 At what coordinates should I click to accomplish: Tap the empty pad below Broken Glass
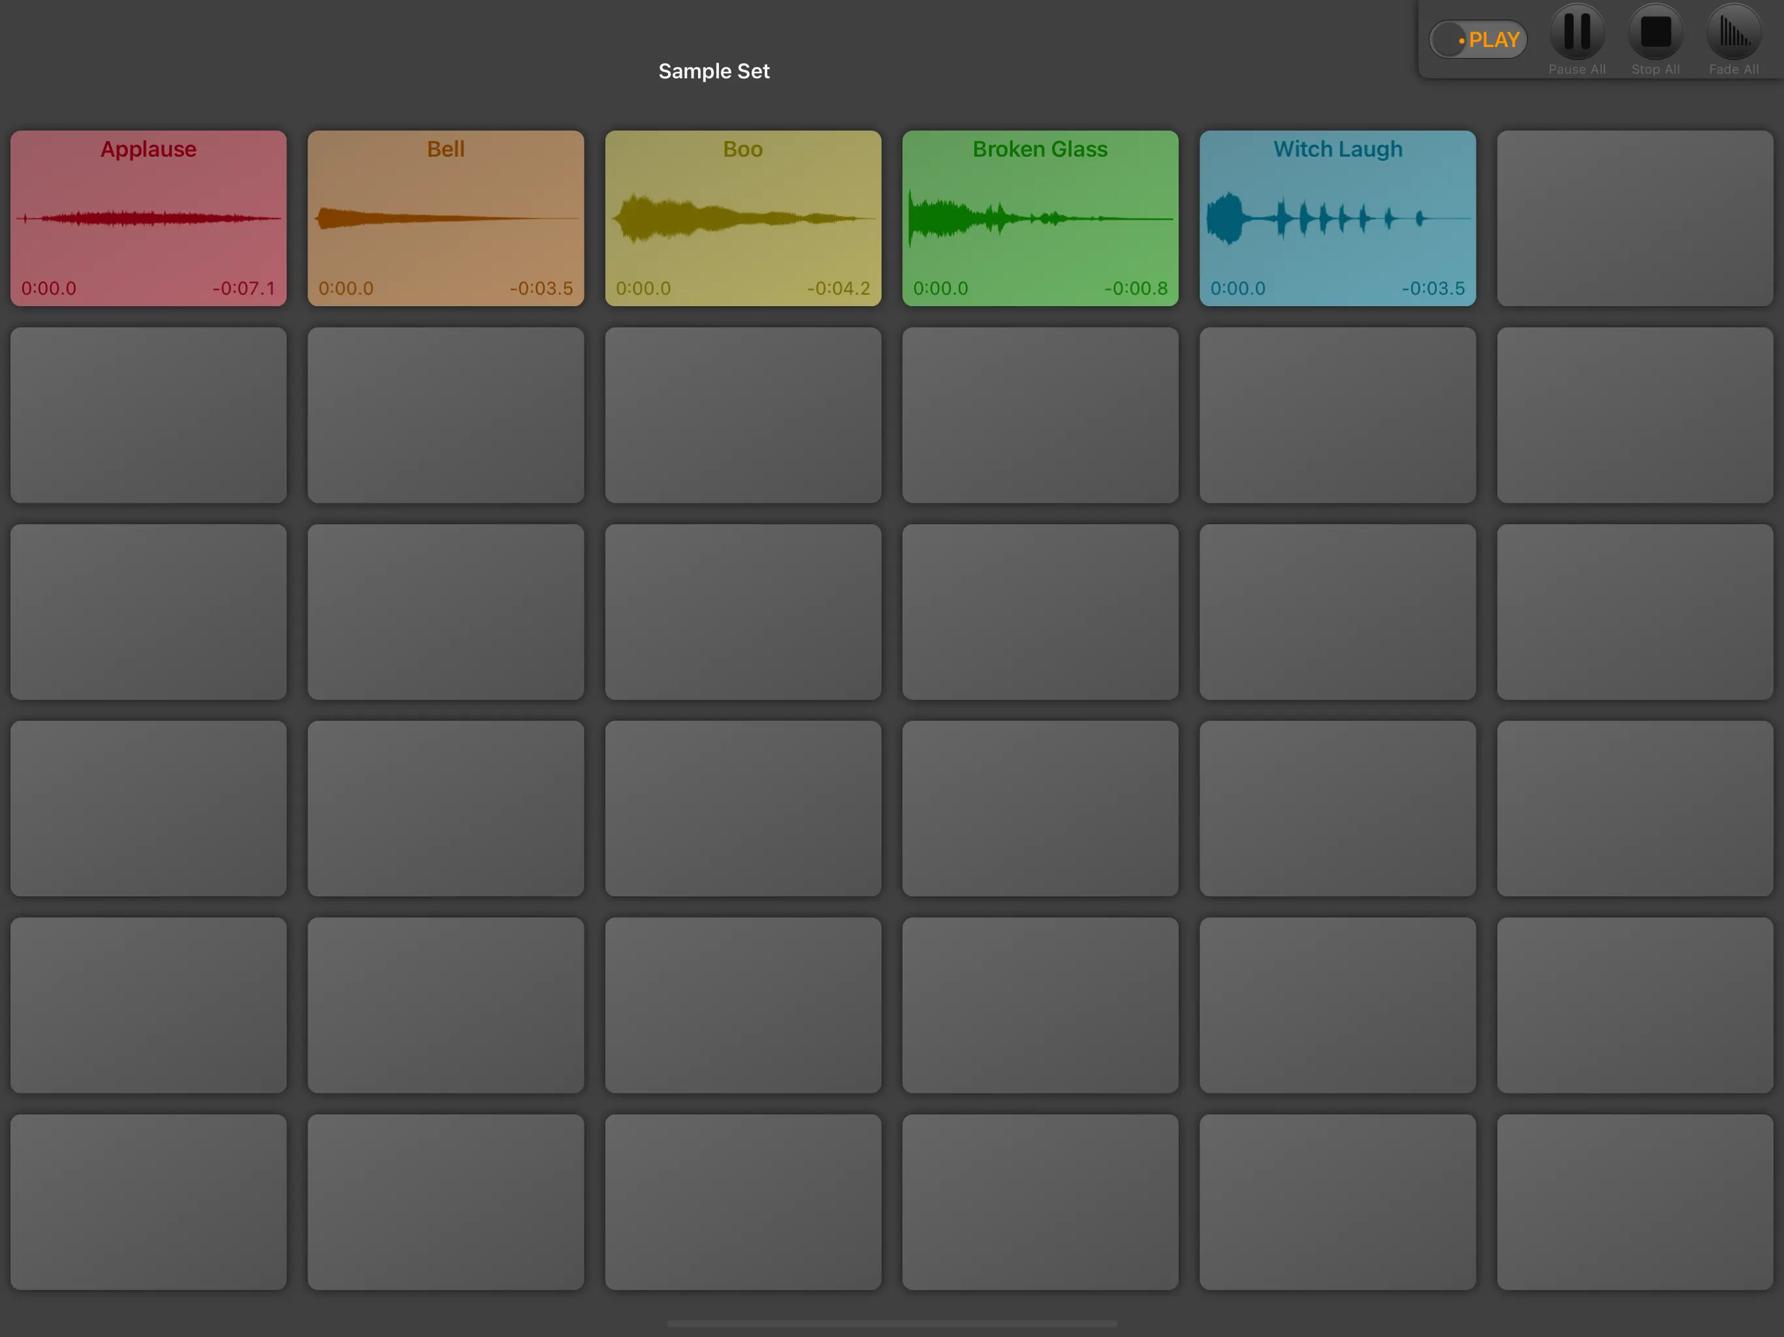(x=1040, y=415)
